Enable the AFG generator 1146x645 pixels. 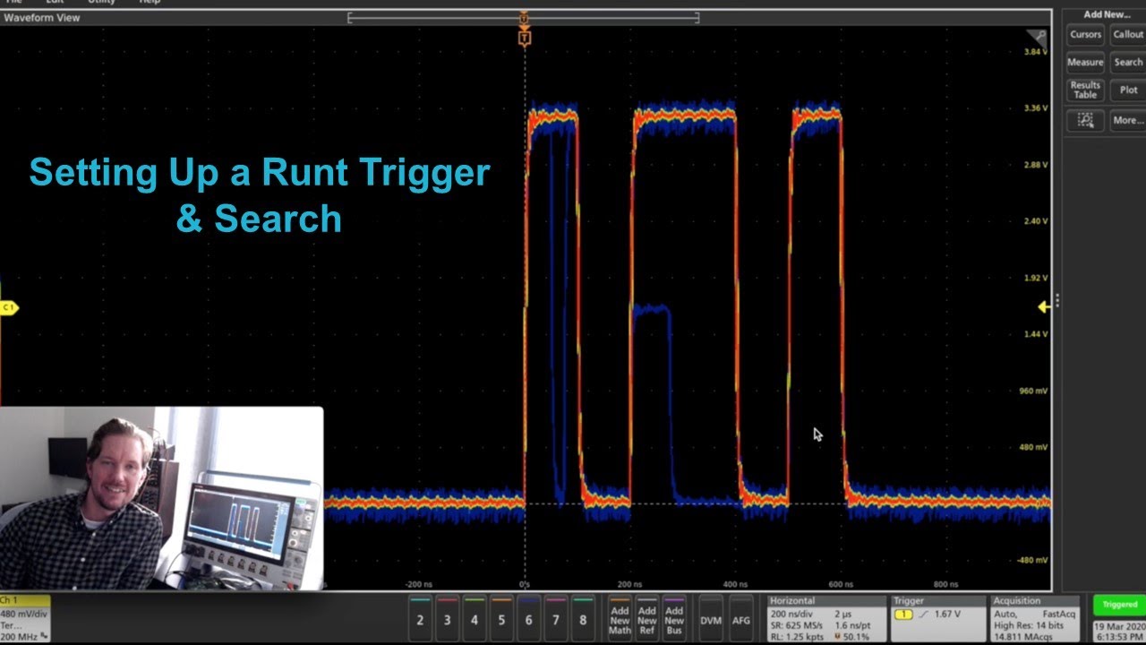(741, 616)
